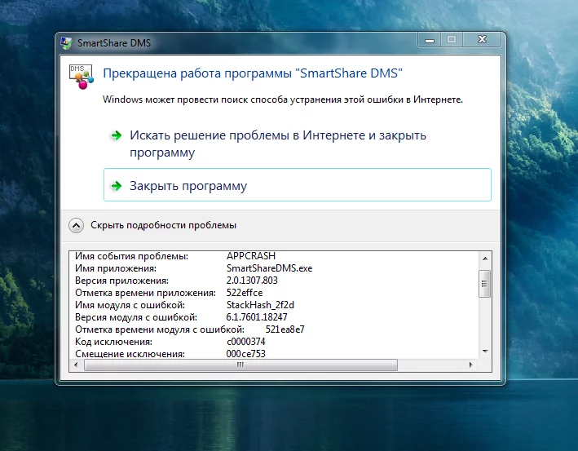Click heading Прекращена работа программы
The width and height of the screenshot is (578, 451).
coord(253,73)
